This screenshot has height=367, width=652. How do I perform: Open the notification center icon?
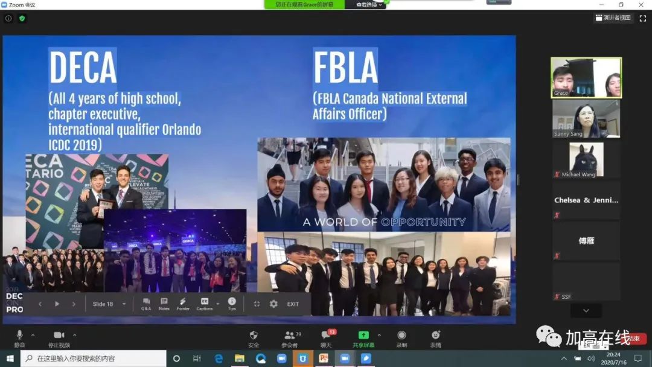click(638, 359)
